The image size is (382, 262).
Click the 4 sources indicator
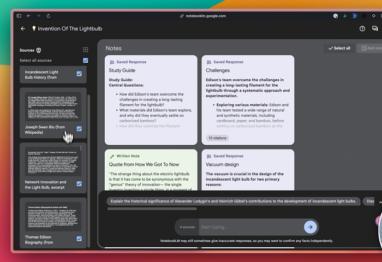(x=187, y=227)
